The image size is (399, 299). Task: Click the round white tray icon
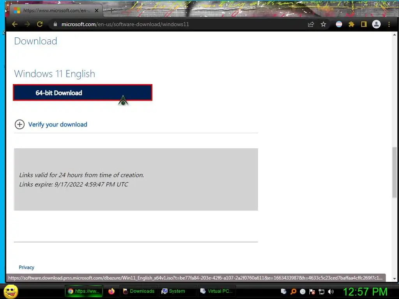tap(302, 292)
